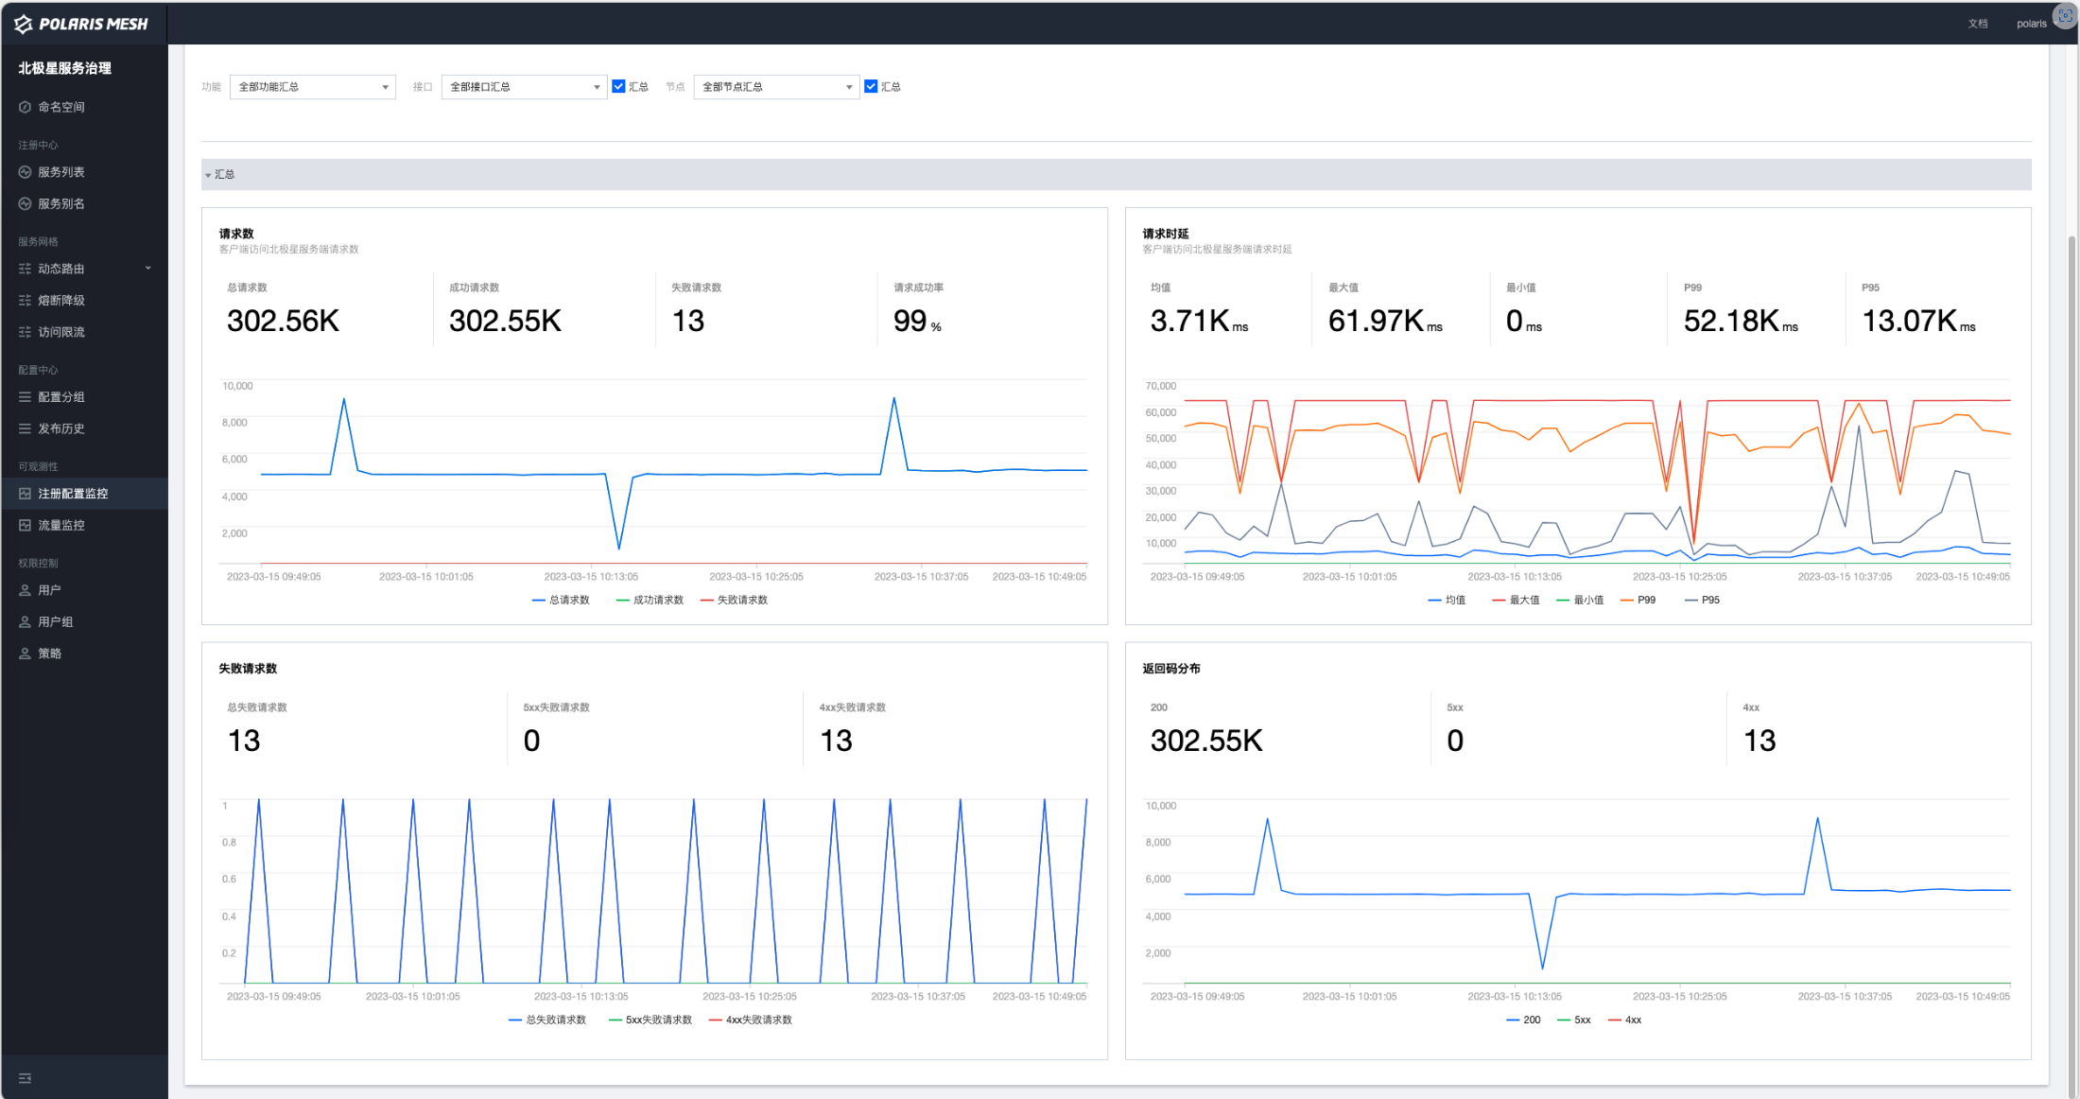Uncheck the 汇总 checkbox beside 接口 dropdown
Image resolution: width=2080 pixels, height=1099 pixels.
tap(619, 87)
